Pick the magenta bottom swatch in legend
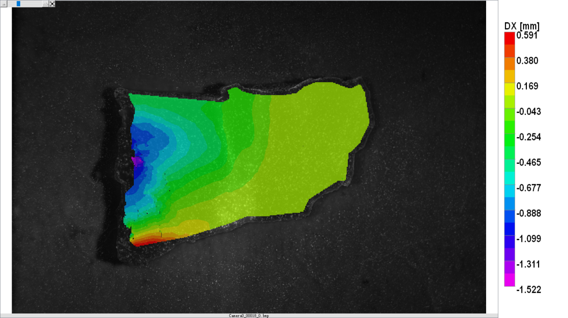Screen dimensions: 568x318 (509, 280)
